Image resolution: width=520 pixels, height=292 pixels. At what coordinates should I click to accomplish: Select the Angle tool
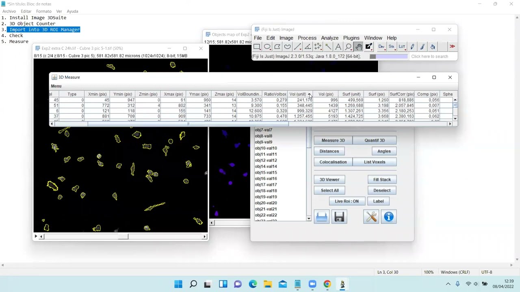point(308,47)
